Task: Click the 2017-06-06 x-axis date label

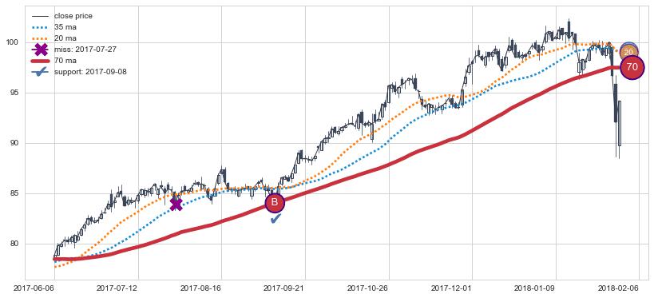Action: [x=32, y=288]
